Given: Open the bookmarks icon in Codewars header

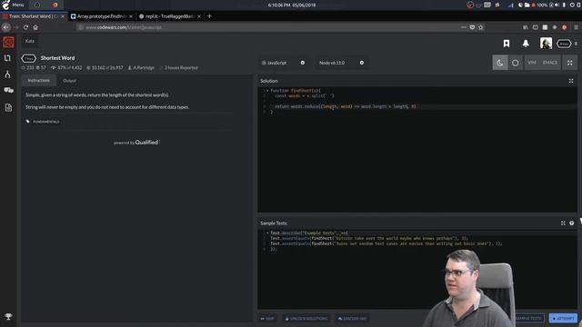Looking at the screenshot, I should point(507,44).
